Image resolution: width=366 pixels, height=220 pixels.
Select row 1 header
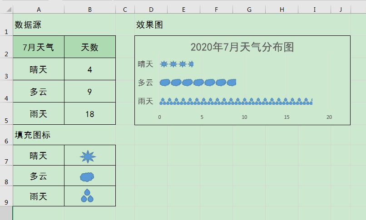(x=6, y=24)
